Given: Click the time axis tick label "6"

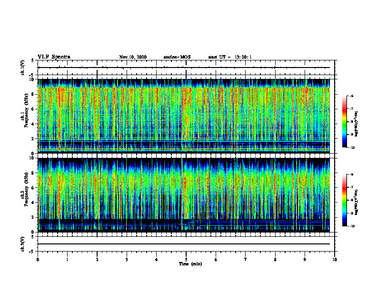Looking at the screenshot, I should 216,260.
